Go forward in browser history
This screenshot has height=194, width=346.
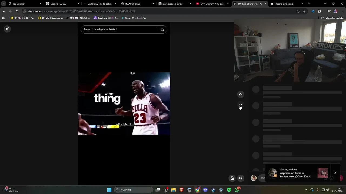[10, 11]
